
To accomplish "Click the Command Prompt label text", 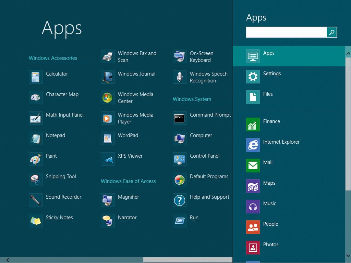I will pos(210,115).
